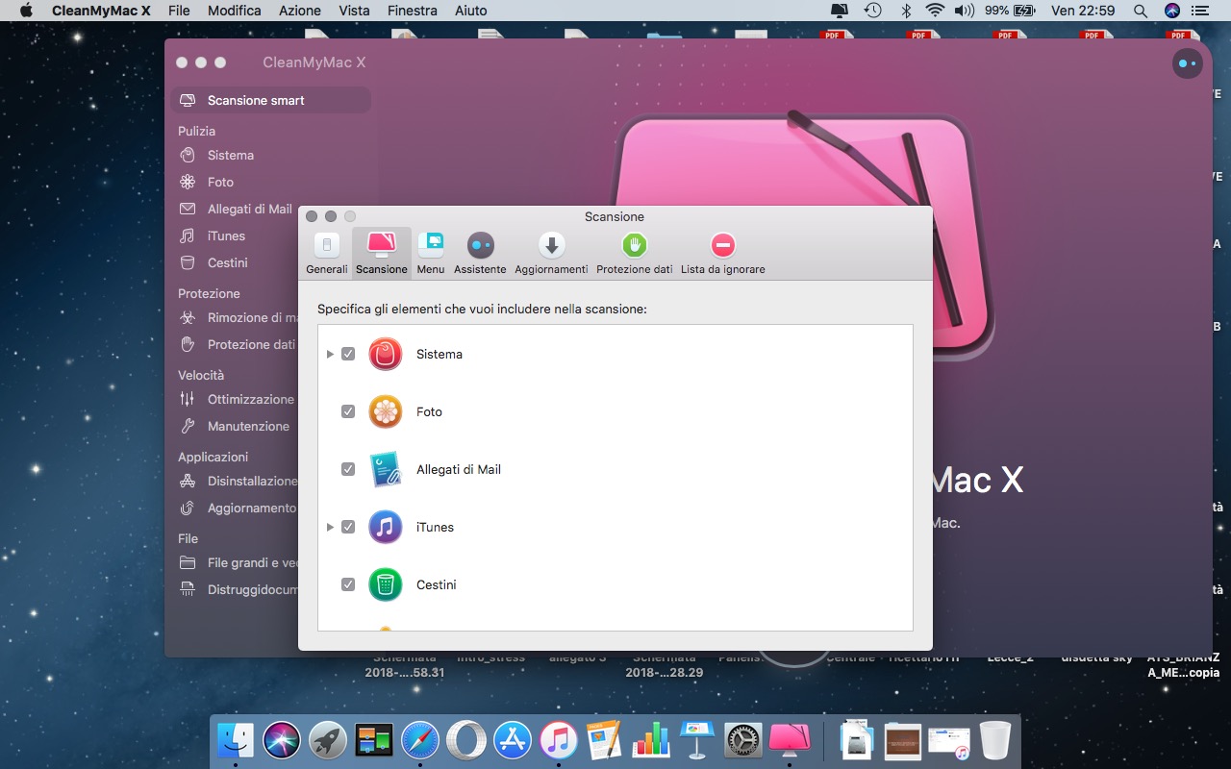Open Allegati di Mail in the sidebar
Screen dimensions: 1231x769
[x=236, y=209]
